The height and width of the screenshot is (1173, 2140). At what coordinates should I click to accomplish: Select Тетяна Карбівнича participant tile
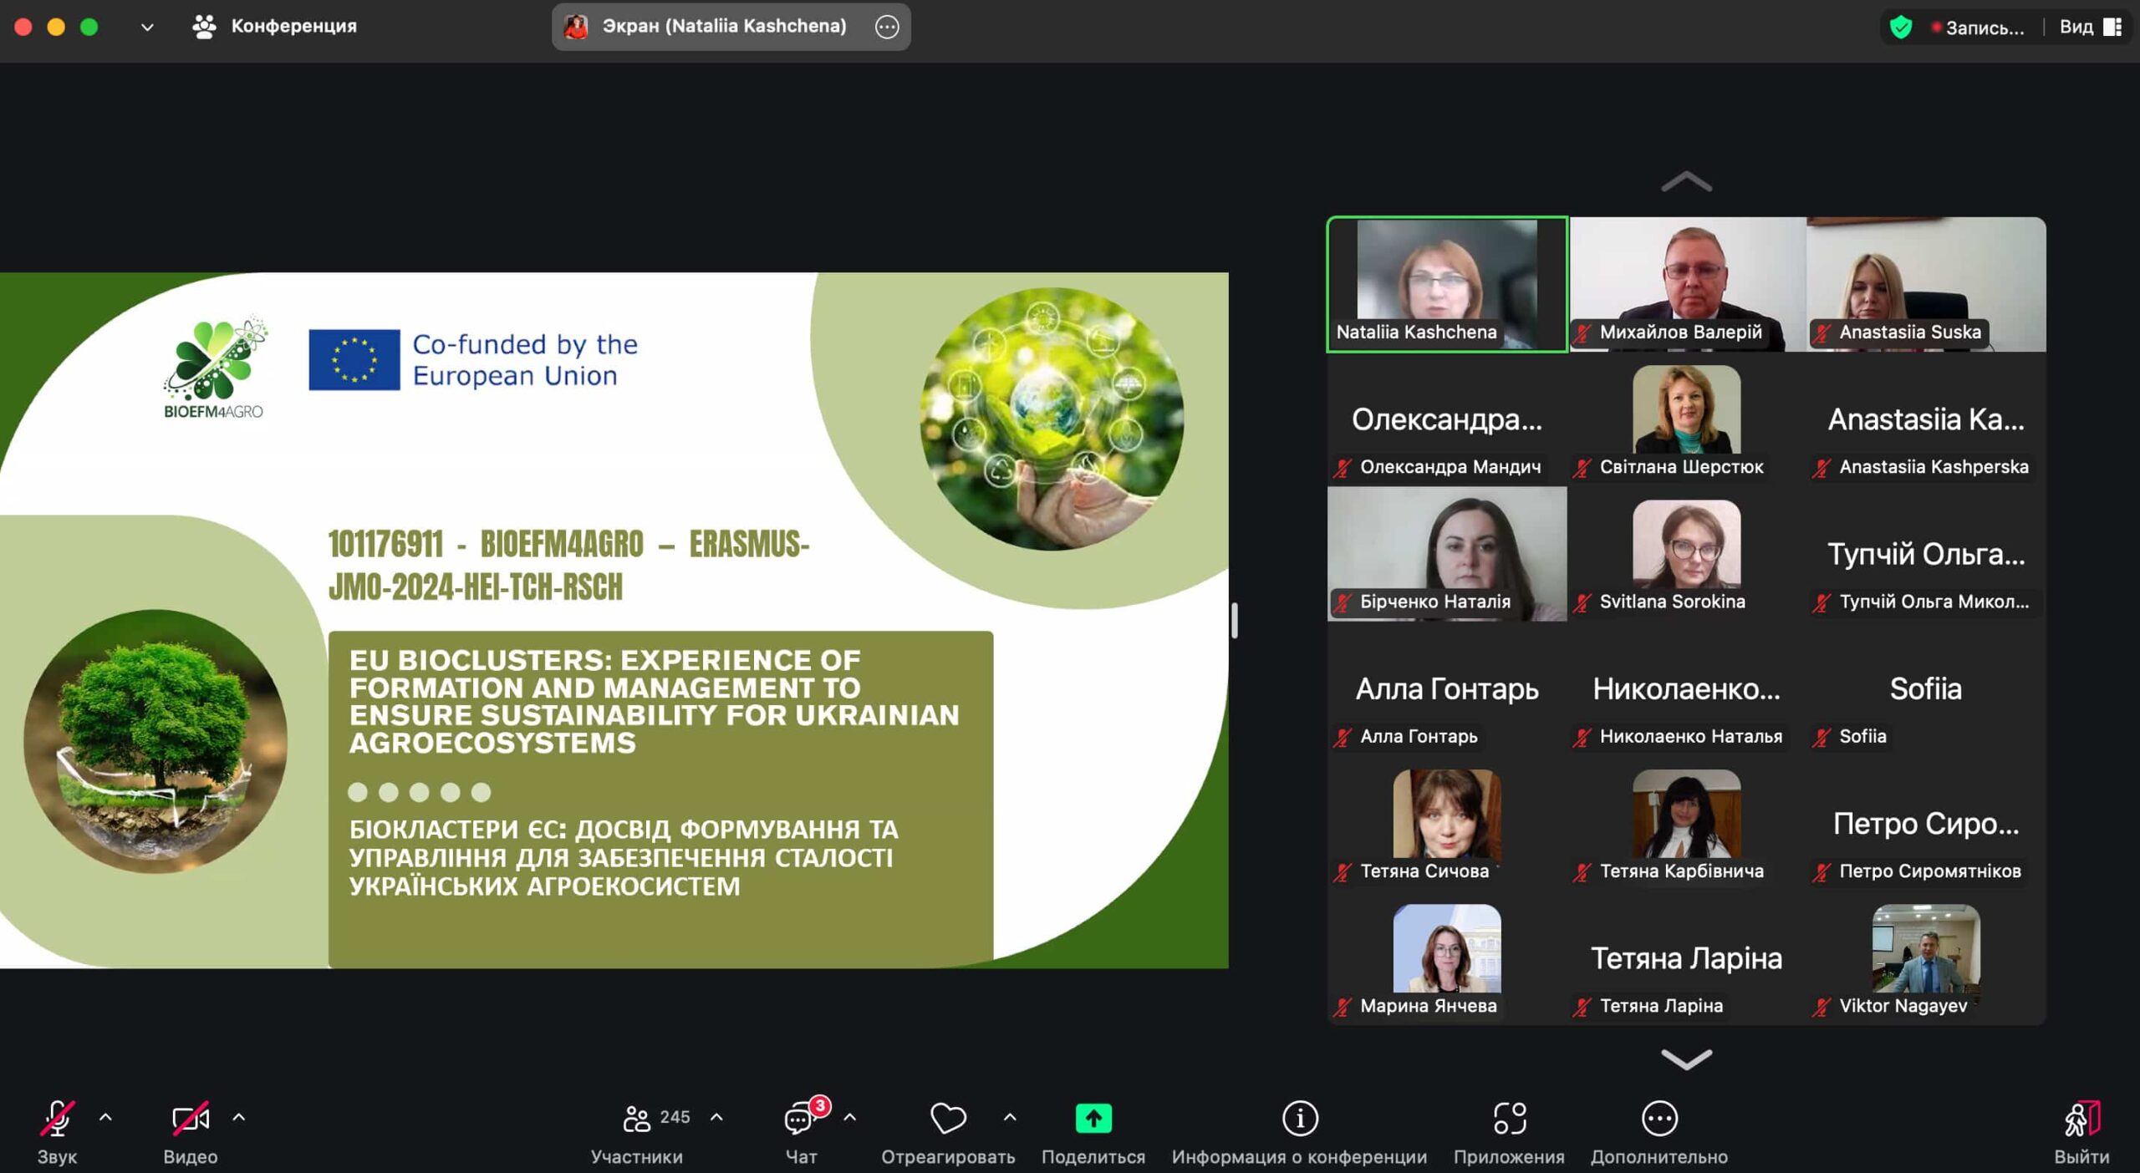pyautogui.click(x=1687, y=824)
